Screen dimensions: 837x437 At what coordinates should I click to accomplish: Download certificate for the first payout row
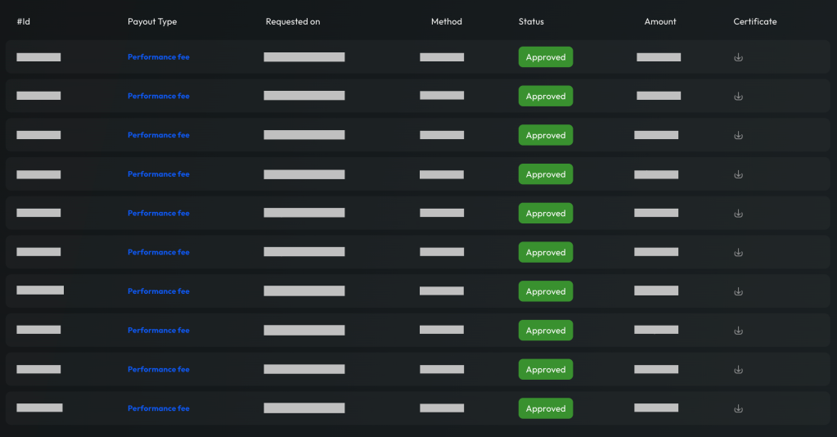point(738,57)
